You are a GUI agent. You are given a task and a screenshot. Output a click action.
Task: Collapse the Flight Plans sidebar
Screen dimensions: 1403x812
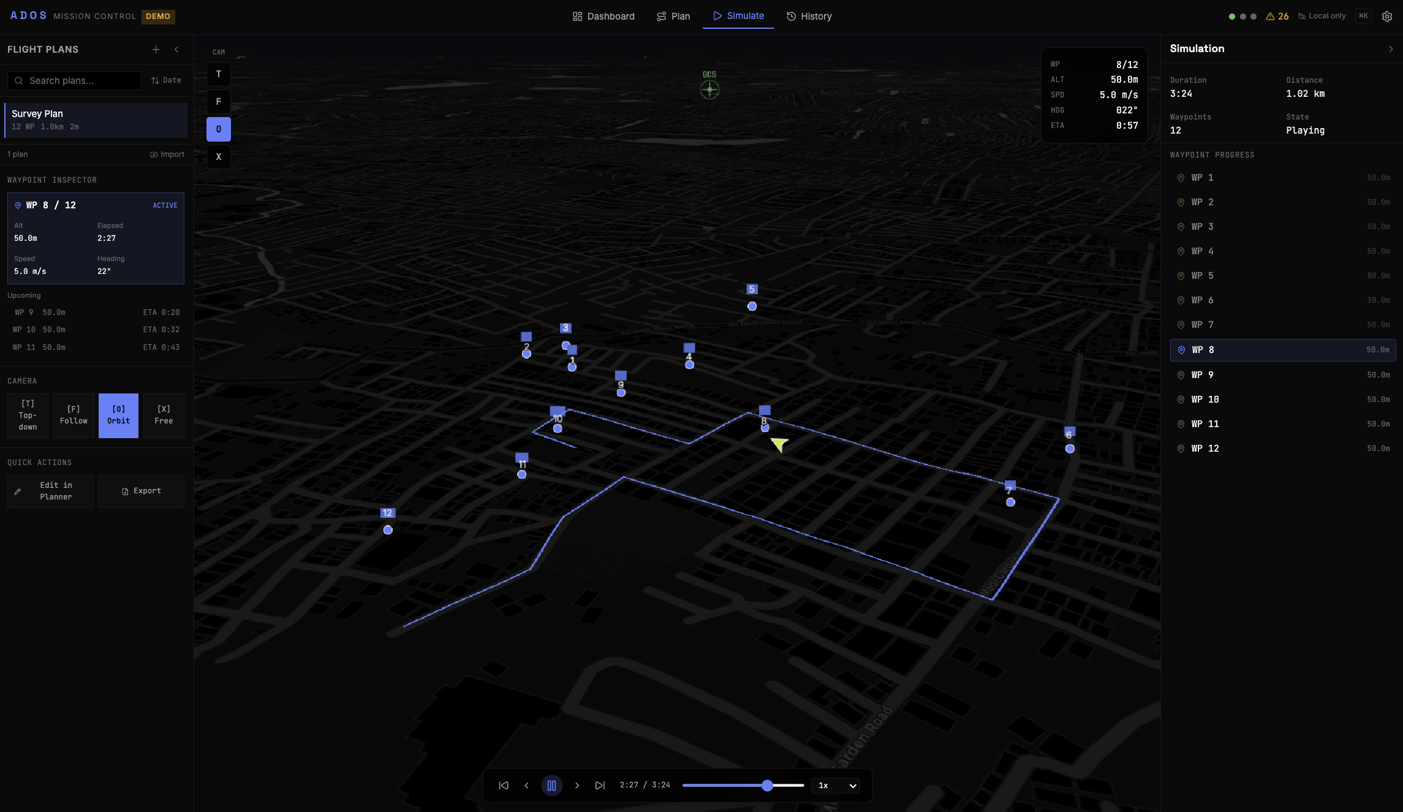pos(176,50)
